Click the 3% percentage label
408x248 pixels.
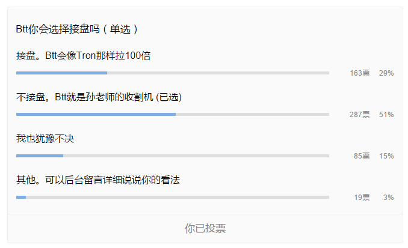(x=389, y=198)
